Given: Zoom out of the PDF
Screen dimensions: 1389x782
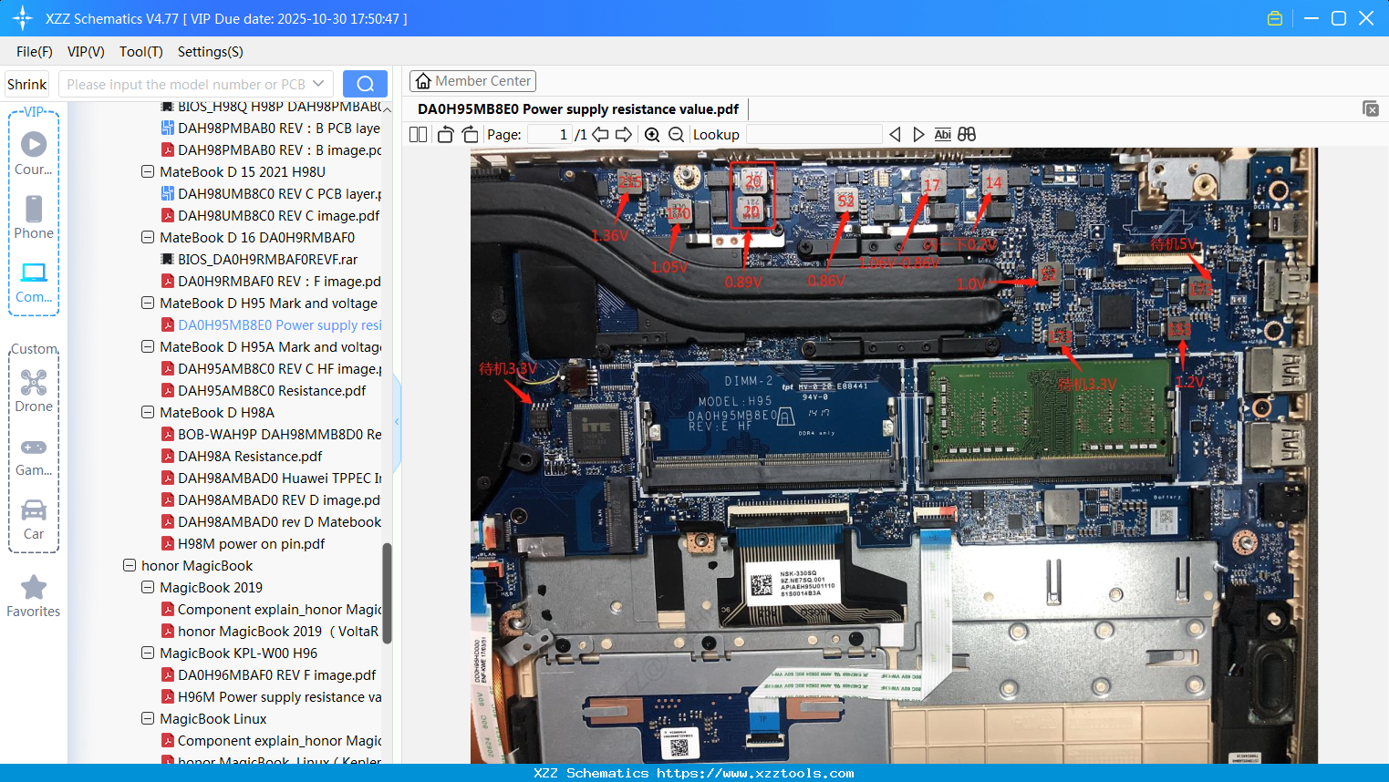Looking at the screenshot, I should (x=676, y=135).
